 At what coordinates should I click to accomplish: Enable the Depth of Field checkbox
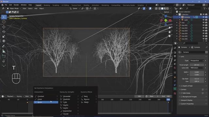[x=182, y=86]
